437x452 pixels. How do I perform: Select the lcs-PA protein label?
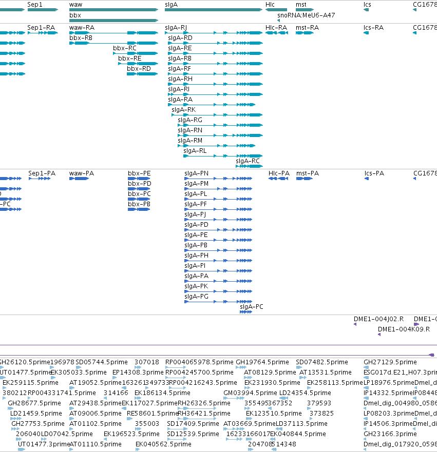tap(374, 173)
